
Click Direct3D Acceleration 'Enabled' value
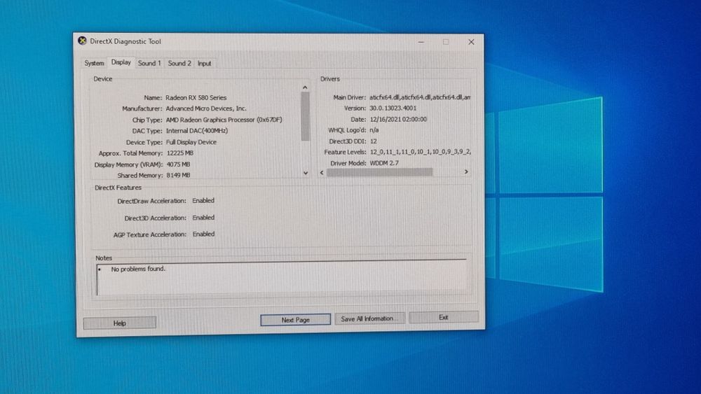[203, 218]
